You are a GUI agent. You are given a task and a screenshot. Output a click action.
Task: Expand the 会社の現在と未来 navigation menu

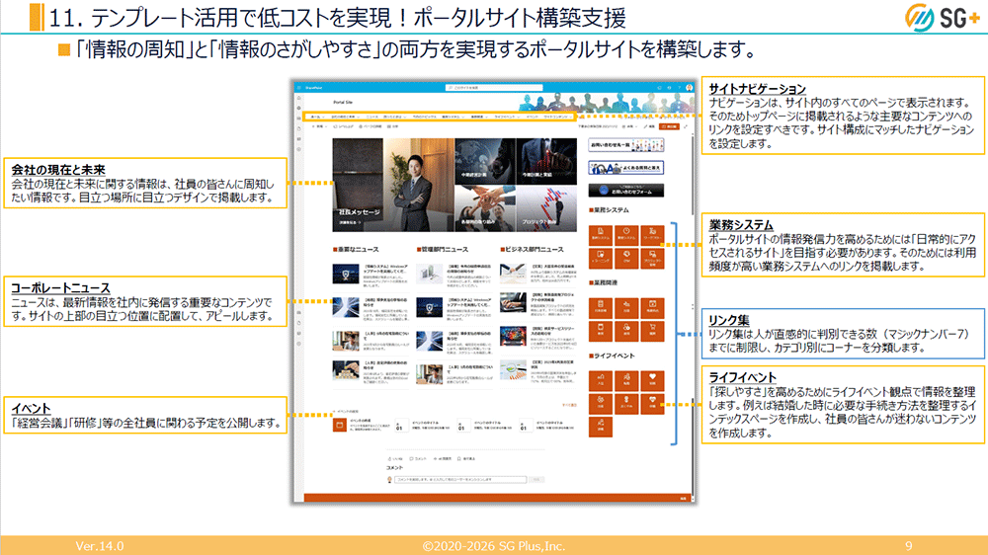click(x=345, y=117)
